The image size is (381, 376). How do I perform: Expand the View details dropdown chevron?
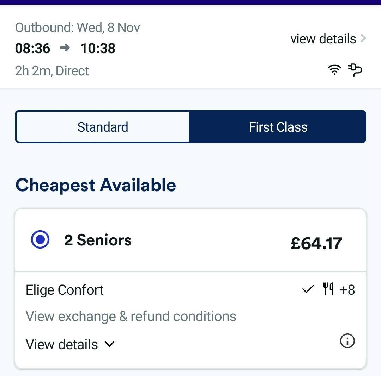(109, 344)
